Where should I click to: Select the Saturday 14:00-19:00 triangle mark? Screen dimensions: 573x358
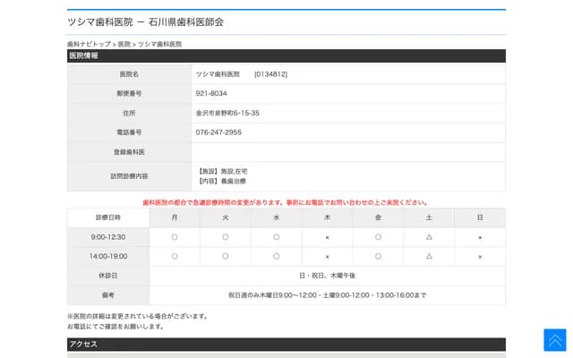coord(429,256)
